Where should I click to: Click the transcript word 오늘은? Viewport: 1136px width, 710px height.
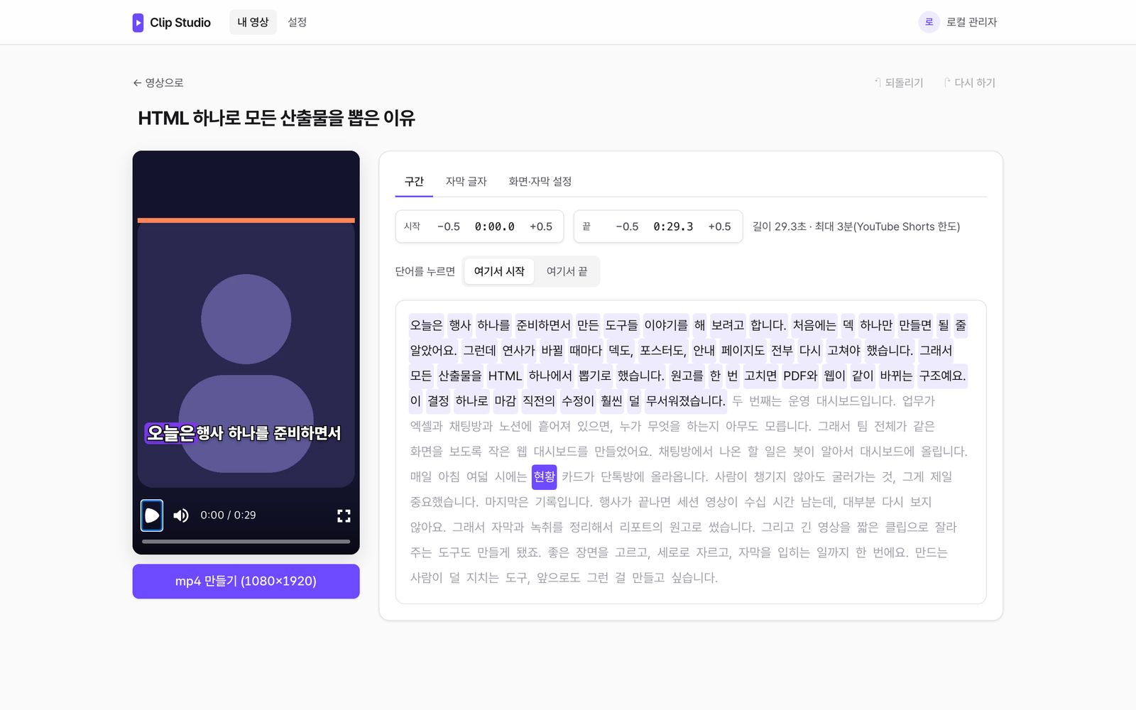point(426,325)
